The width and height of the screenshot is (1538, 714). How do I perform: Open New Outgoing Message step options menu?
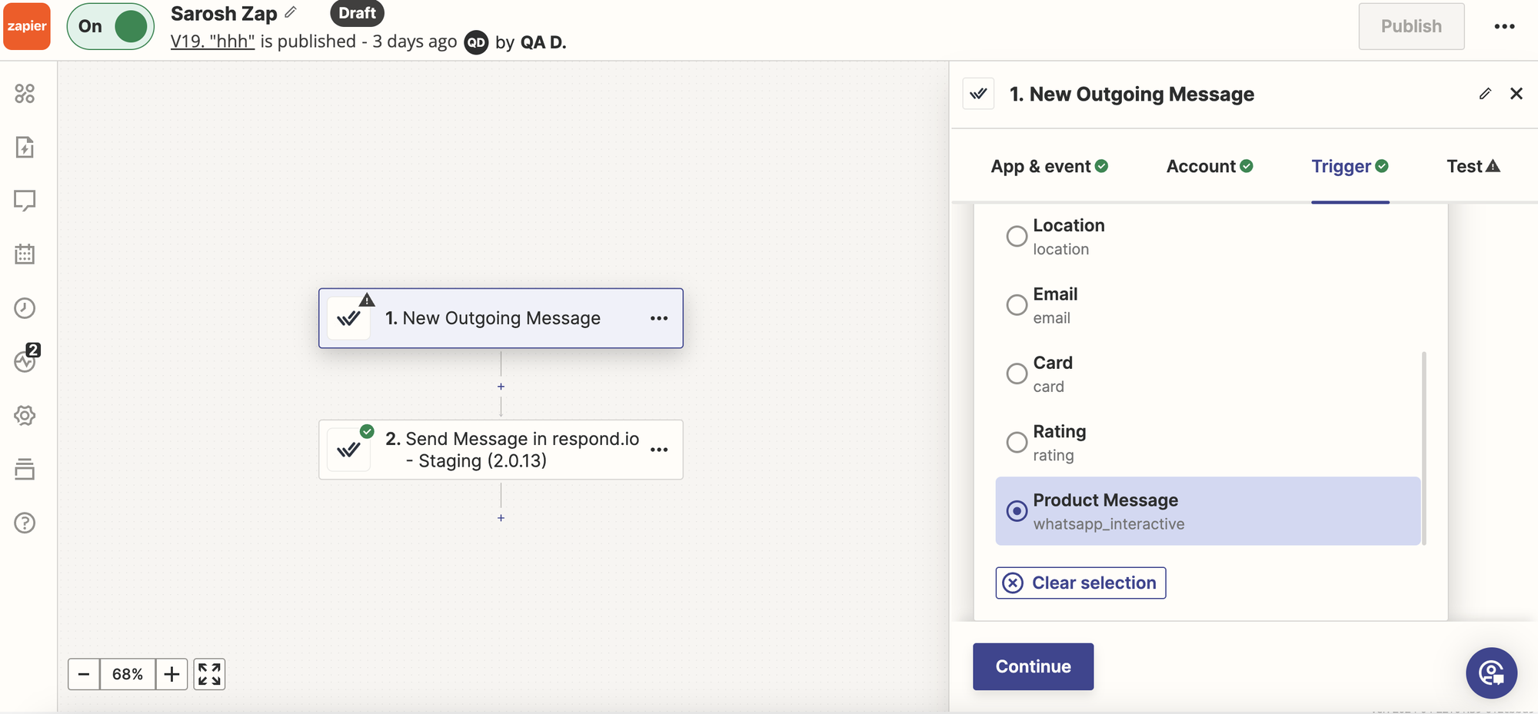pyautogui.click(x=659, y=318)
